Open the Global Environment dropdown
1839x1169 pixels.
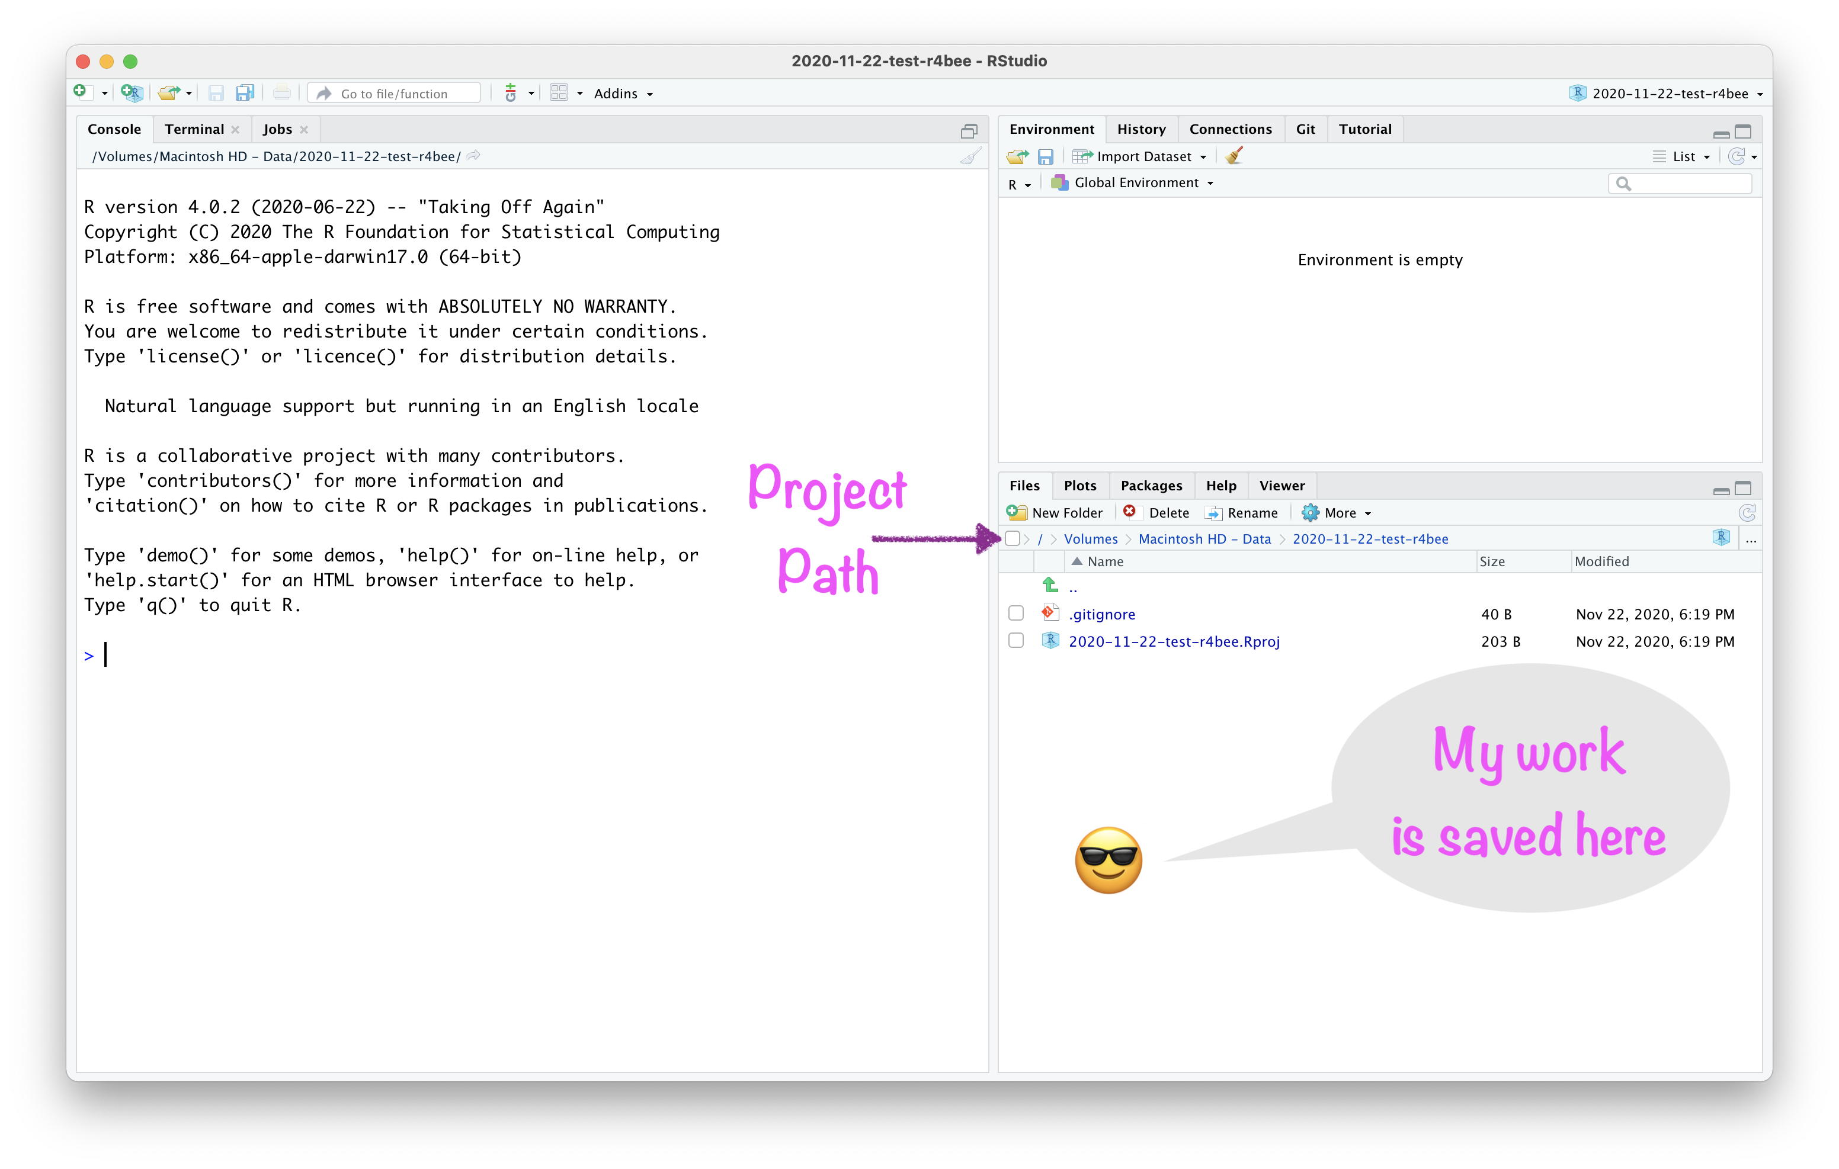click(x=1132, y=182)
